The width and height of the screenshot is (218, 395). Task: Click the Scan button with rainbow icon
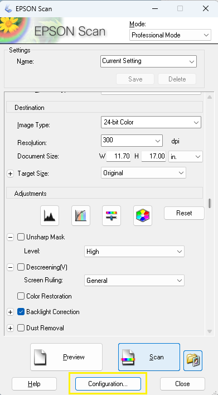tap(149, 357)
